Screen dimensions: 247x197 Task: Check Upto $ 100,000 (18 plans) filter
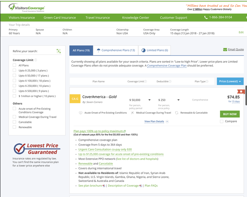[14, 81]
